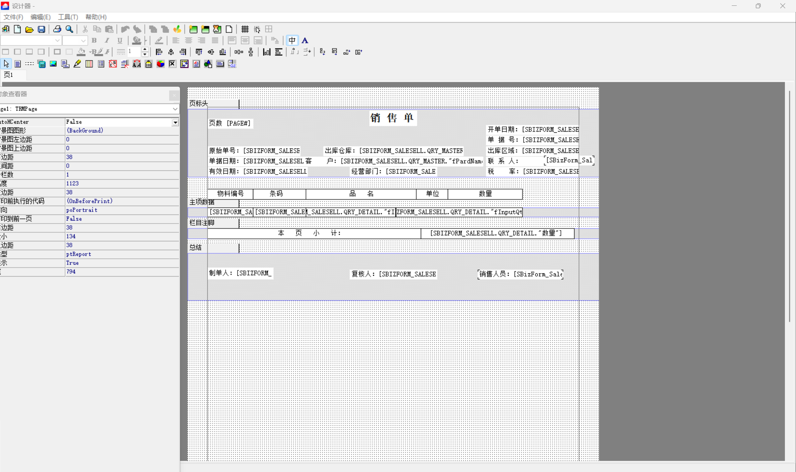Open the 文件(F) menu
This screenshot has height=472, width=796.
13,17
